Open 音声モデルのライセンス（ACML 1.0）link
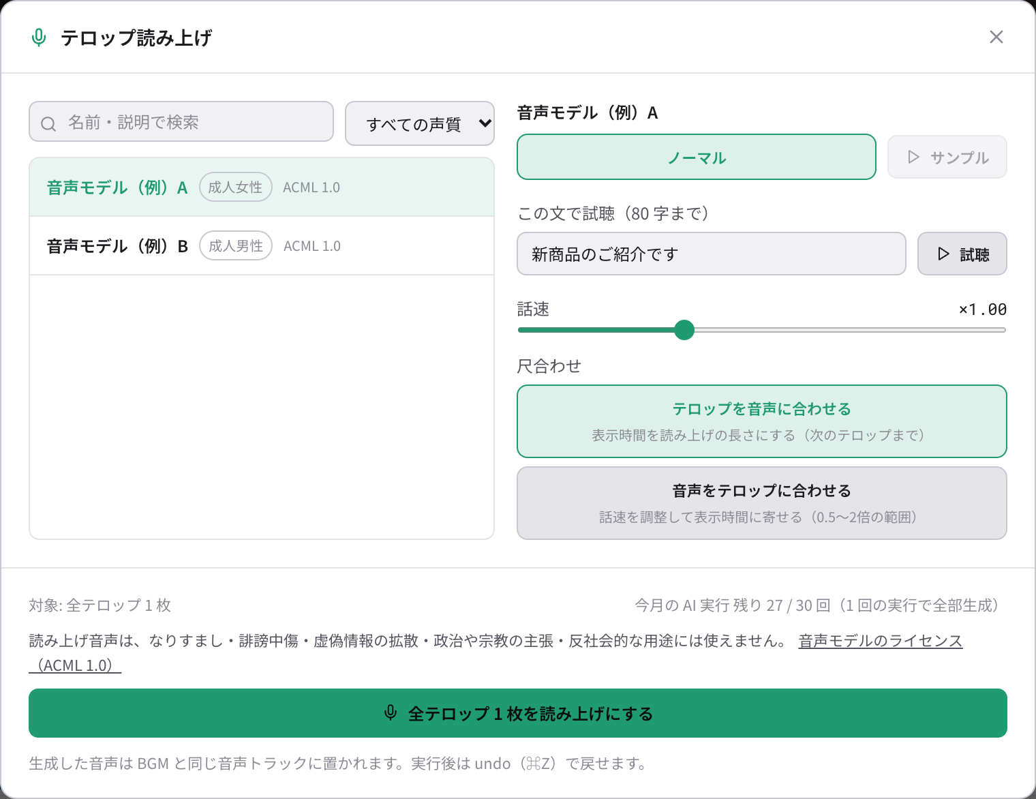This screenshot has width=1036, height=799. pyautogui.click(x=880, y=641)
